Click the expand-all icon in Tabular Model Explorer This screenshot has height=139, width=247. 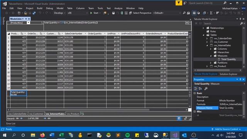196,24
